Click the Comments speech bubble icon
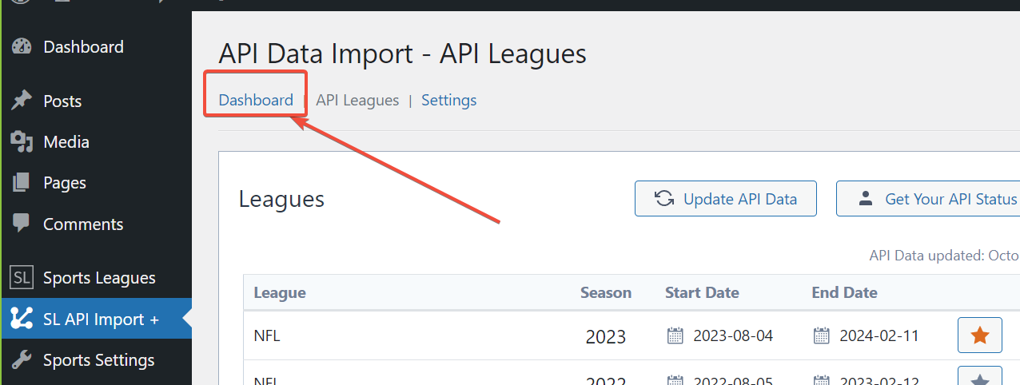The width and height of the screenshot is (1020, 385). [22, 224]
